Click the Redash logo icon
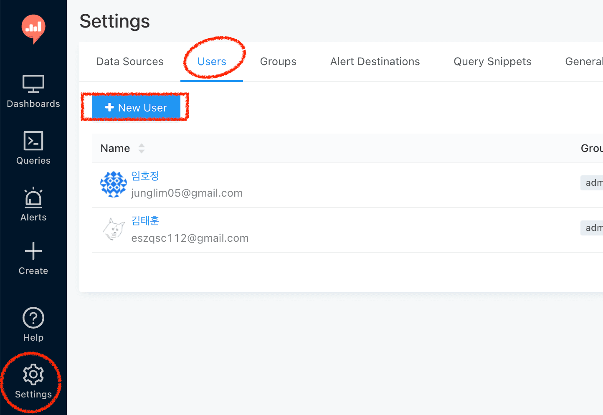The image size is (603, 415). click(x=33, y=28)
